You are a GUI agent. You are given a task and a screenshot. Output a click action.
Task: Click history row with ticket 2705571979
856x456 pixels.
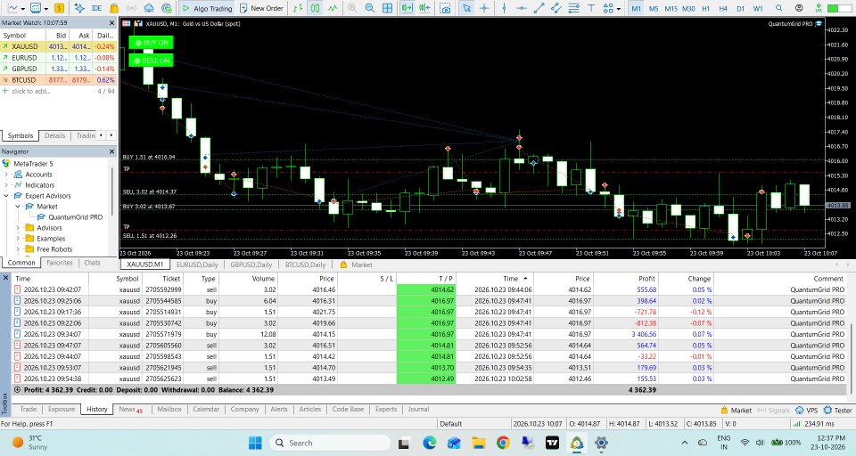coord(429,334)
